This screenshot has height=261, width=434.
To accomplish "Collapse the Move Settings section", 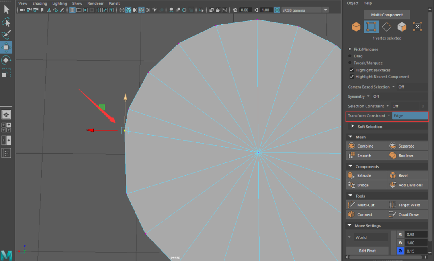I will pyautogui.click(x=350, y=225).
